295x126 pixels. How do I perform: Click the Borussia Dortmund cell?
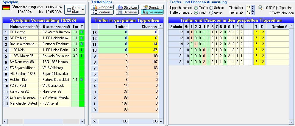57,56
